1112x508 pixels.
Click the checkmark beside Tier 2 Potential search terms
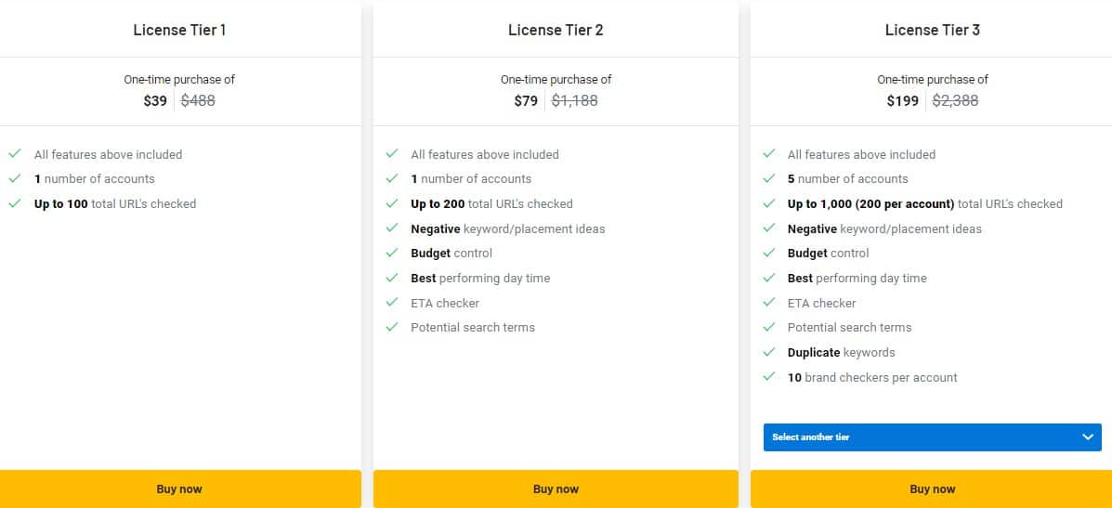pos(392,327)
